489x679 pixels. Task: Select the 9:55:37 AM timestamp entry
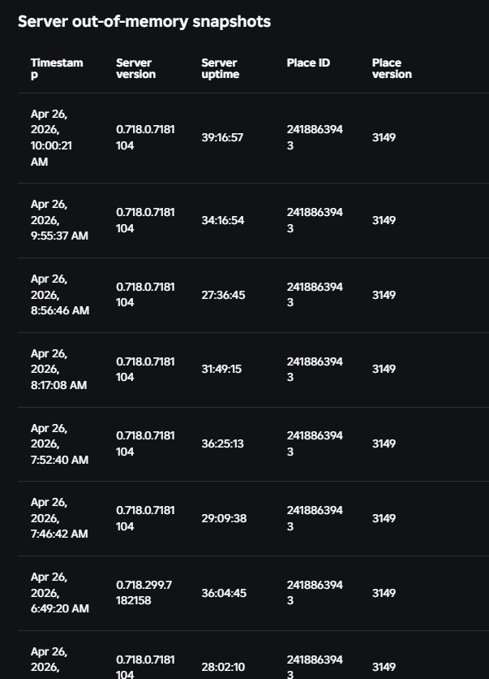coord(59,220)
